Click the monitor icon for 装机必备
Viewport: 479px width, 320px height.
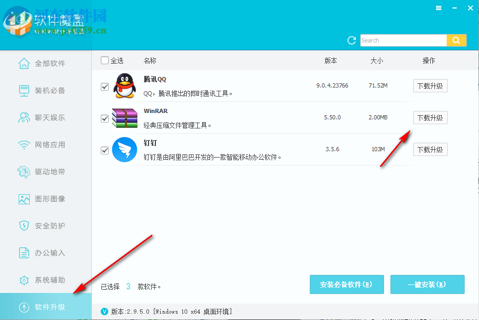[24, 90]
